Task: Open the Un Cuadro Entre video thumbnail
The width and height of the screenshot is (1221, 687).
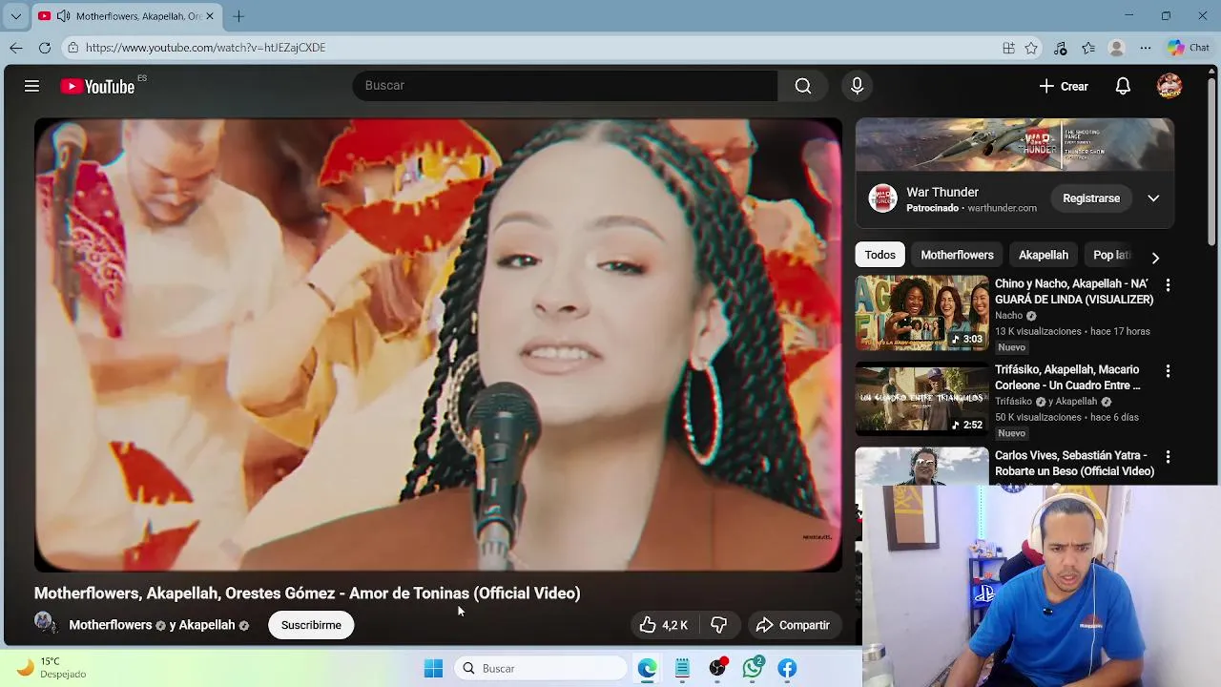Action: (921, 399)
